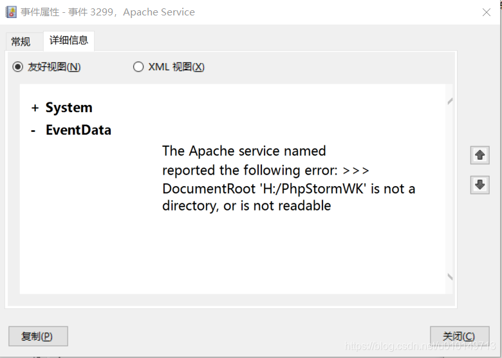Click the System heading text

pos(69,108)
